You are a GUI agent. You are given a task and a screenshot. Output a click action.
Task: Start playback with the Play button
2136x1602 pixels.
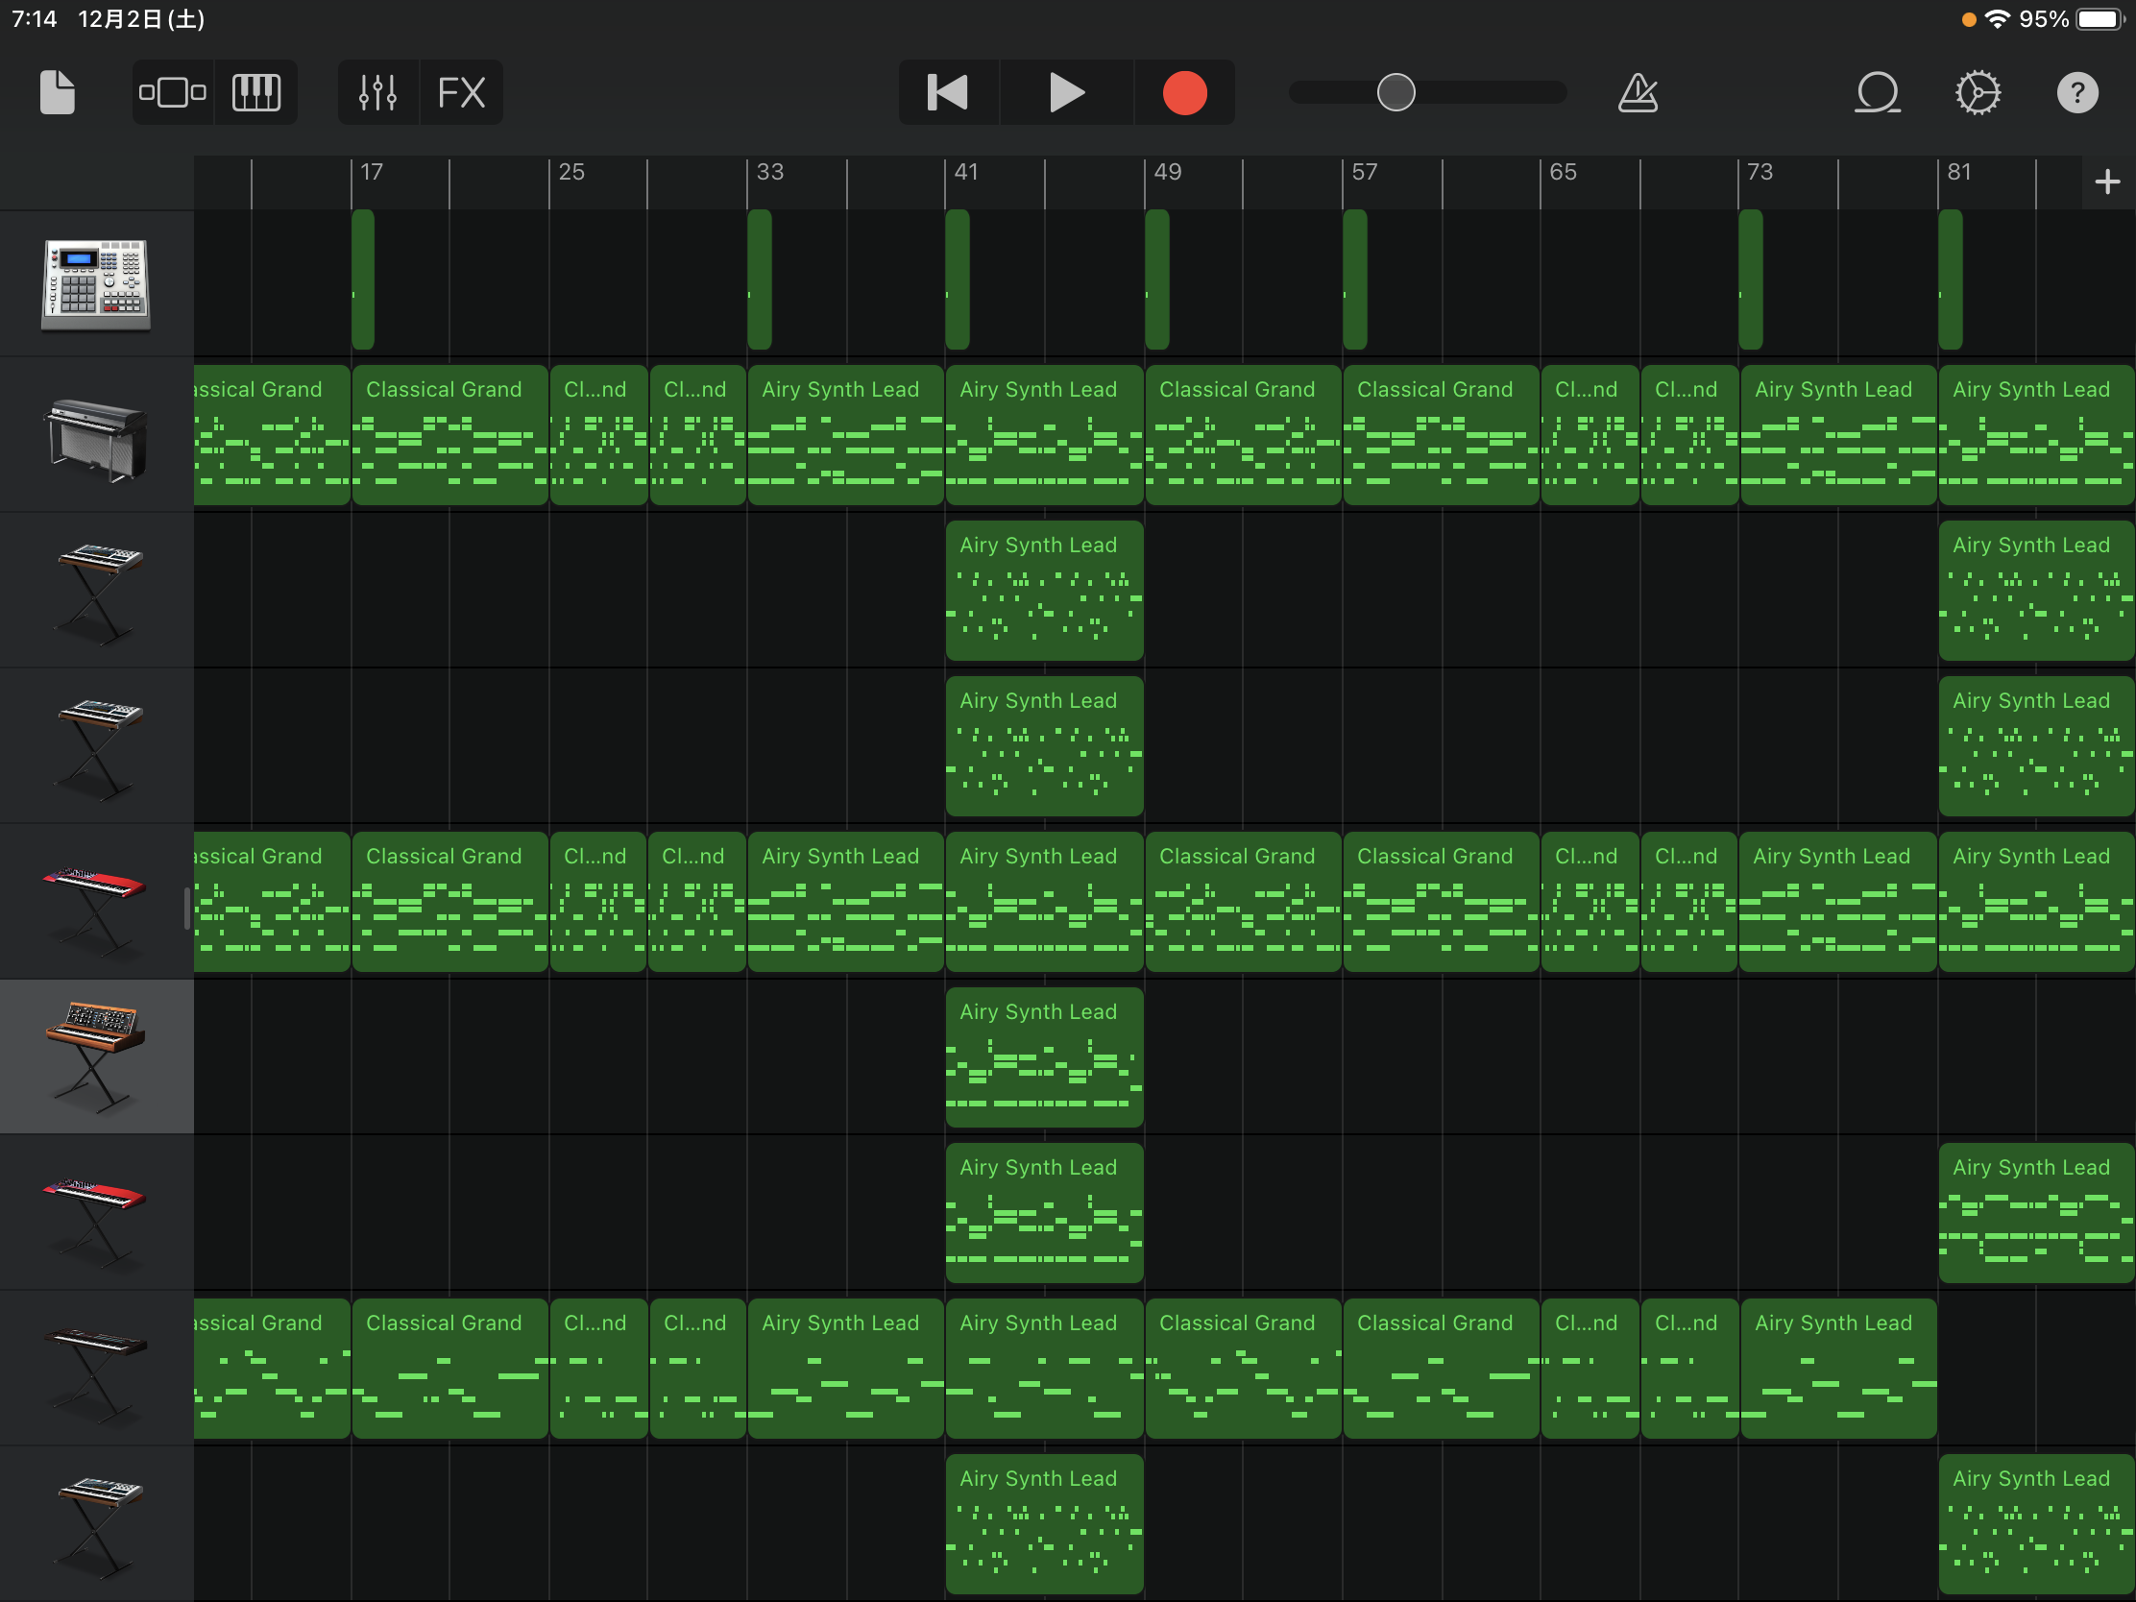[x=1066, y=93]
